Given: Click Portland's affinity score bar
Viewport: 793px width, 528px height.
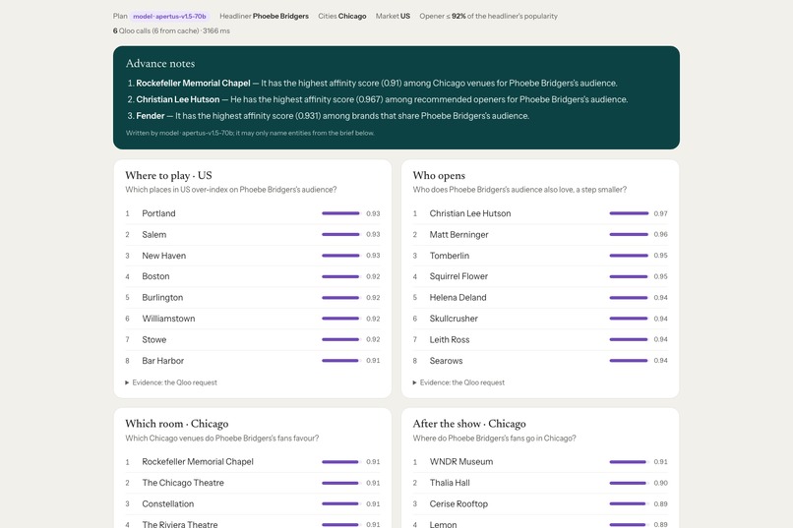Looking at the screenshot, I should pyautogui.click(x=341, y=213).
